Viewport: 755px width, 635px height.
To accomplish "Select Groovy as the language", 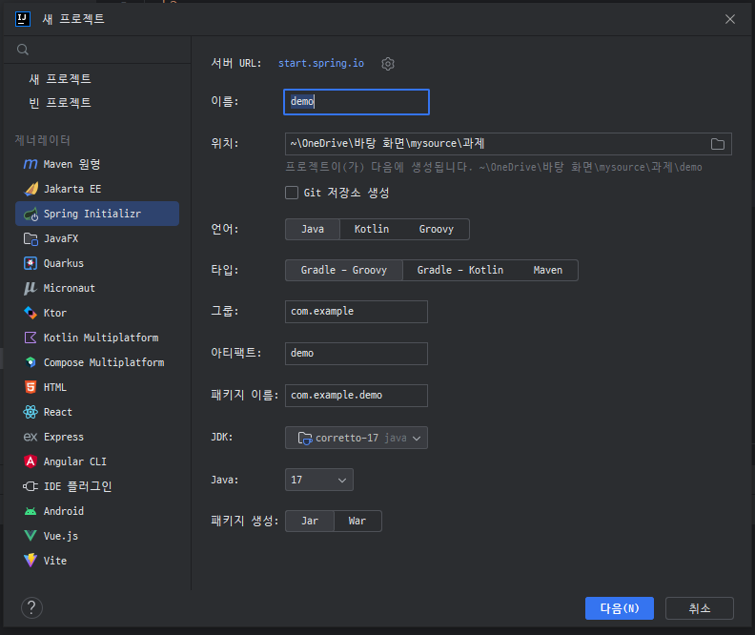I will (x=436, y=229).
